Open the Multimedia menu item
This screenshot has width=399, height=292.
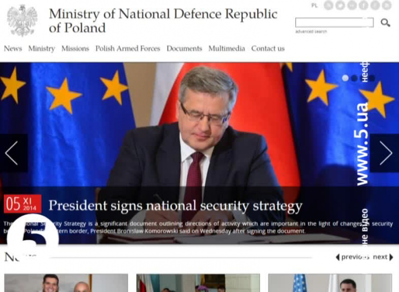[227, 49]
